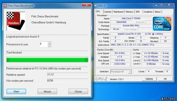Click the Bus Speed value '133.0 MHz'
The height and width of the screenshot is (101, 177).
[x=120, y=60]
